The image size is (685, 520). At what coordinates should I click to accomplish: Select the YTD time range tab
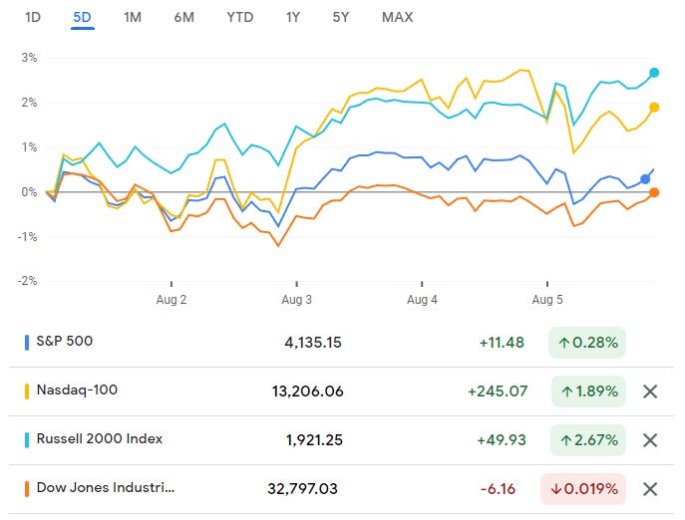click(240, 18)
